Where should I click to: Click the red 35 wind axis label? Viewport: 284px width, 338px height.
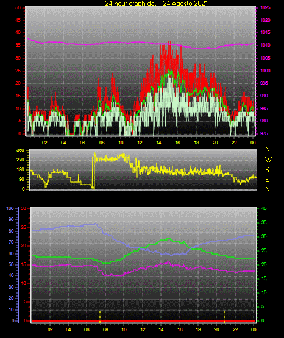coord(18,46)
